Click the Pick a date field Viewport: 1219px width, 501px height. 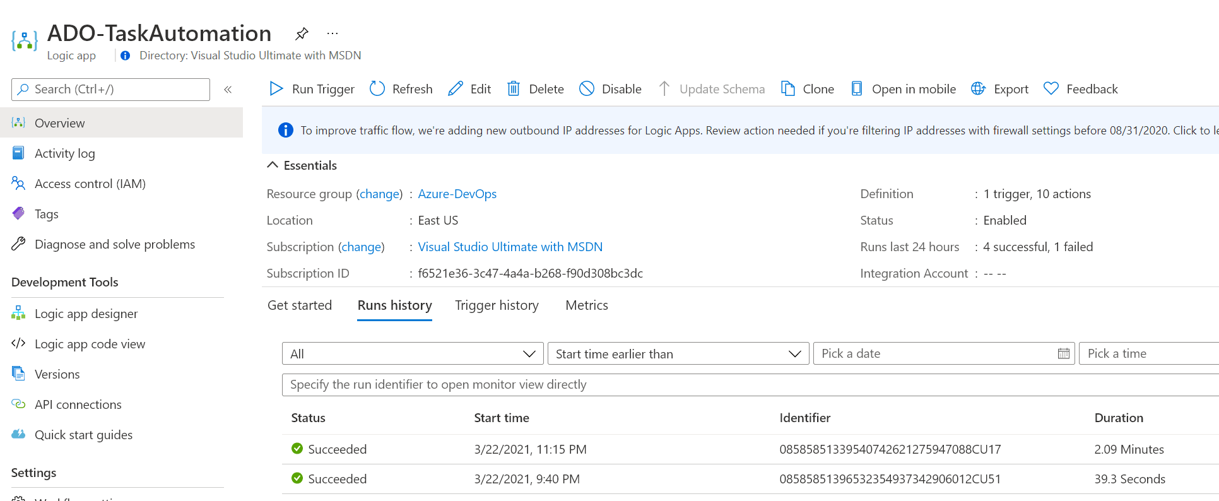pos(944,353)
